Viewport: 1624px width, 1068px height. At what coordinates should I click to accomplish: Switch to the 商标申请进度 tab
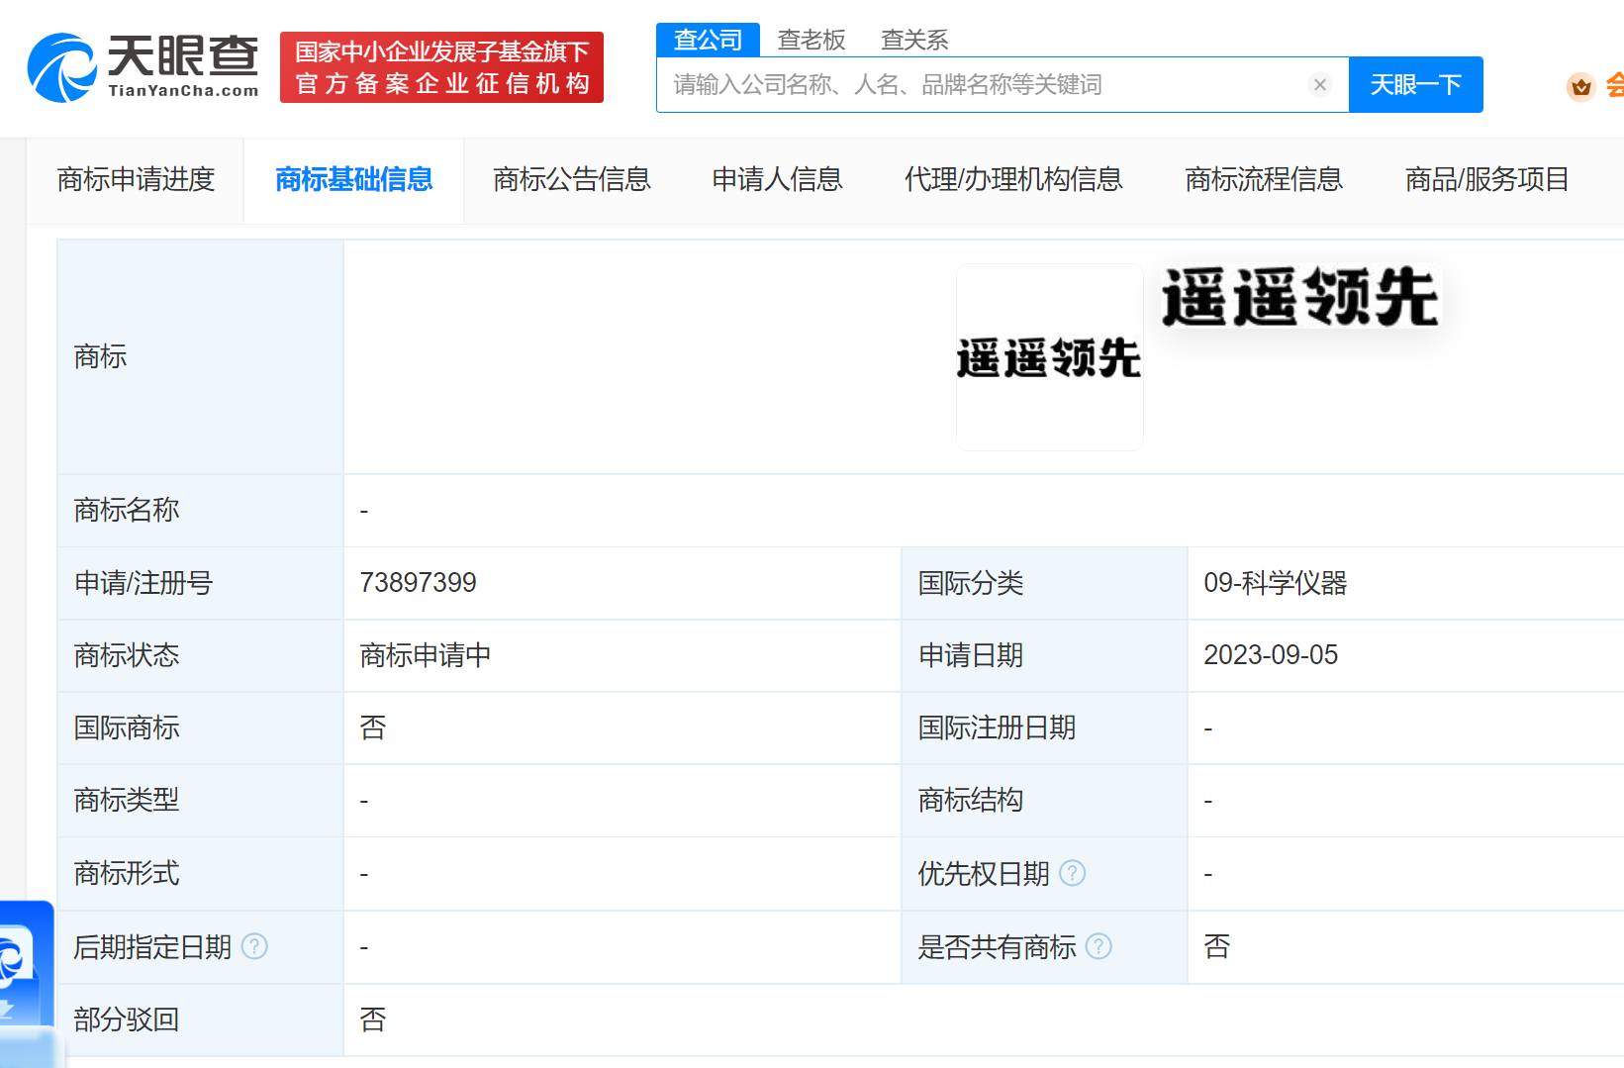click(137, 179)
